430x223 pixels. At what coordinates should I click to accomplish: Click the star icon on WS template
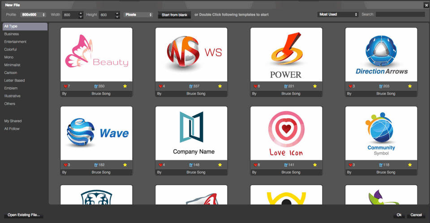tap(220, 86)
